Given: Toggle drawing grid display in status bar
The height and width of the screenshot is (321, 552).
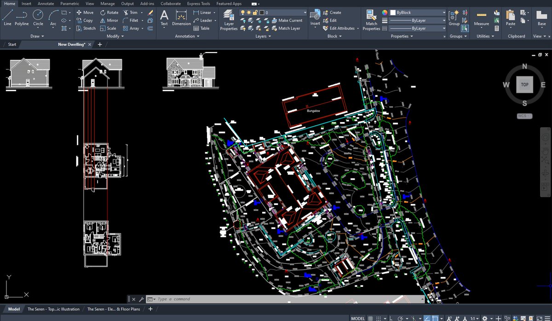Looking at the screenshot, I should pos(370,318).
